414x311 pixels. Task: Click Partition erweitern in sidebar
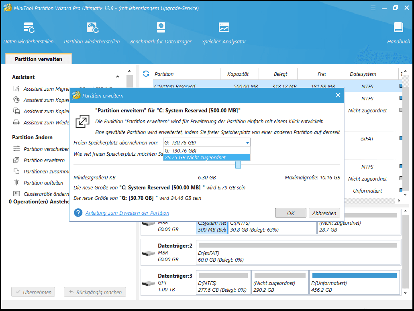[44, 160]
